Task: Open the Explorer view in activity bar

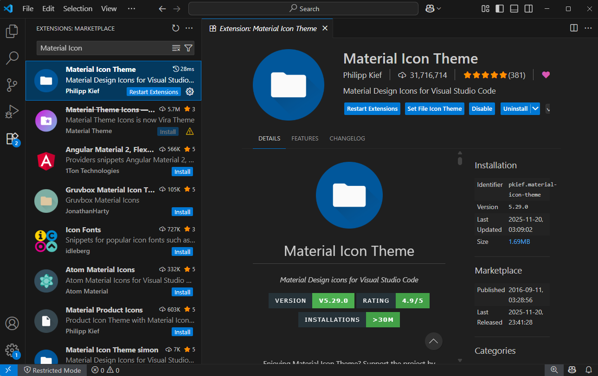Action: click(12, 32)
